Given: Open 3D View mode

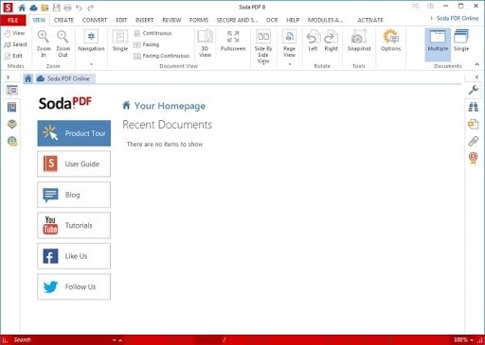Looking at the screenshot, I should pyautogui.click(x=205, y=43).
